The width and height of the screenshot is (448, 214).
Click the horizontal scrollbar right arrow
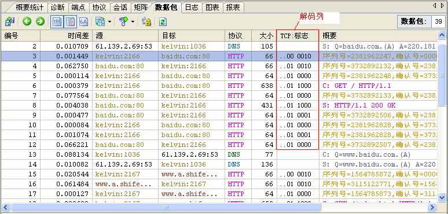point(432,207)
